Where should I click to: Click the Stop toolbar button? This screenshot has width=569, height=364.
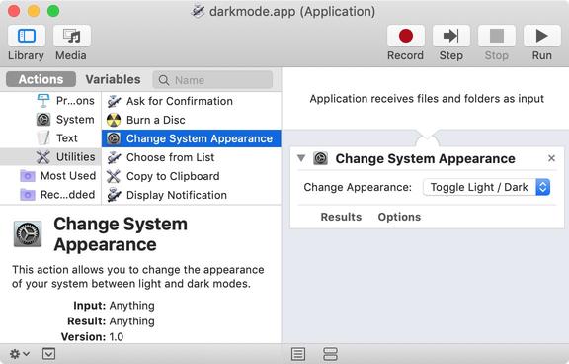(497, 36)
